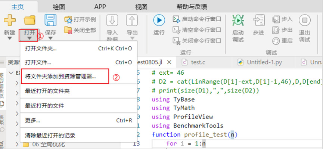Switch to APP ribbon tab
The height and width of the screenshot is (149, 323).
tap(100, 7)
